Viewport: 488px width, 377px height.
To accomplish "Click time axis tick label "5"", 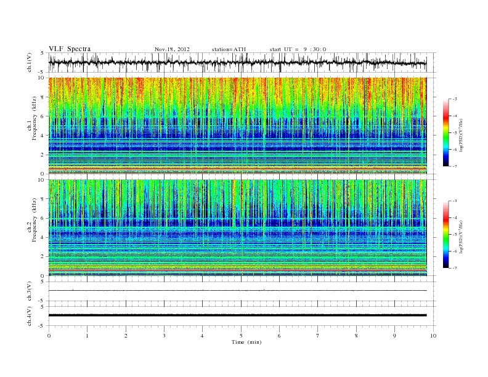I will tap(241, 336).
